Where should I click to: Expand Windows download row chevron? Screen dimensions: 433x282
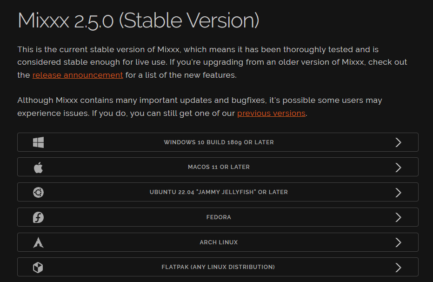(x=398, y=142)
